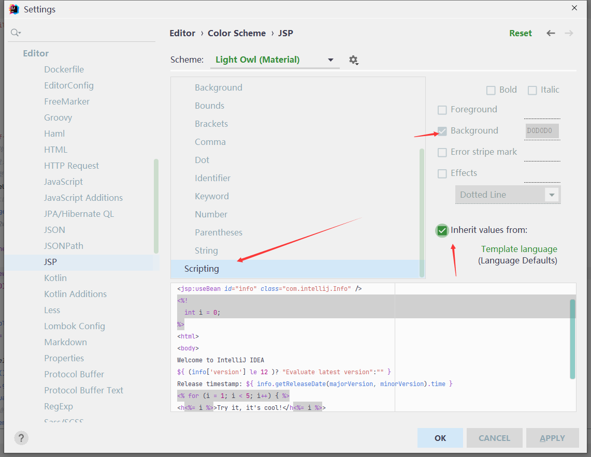
Task: Click the Error stripe mark color field
Action: click(x=542, y=153)
